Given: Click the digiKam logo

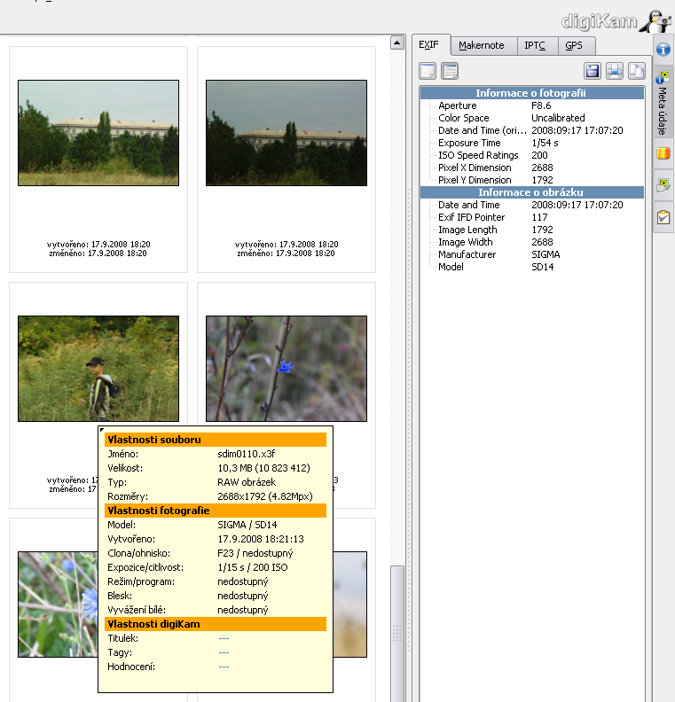Looking at the screenshot, I should pyautogui.click(x=615, y=21).
